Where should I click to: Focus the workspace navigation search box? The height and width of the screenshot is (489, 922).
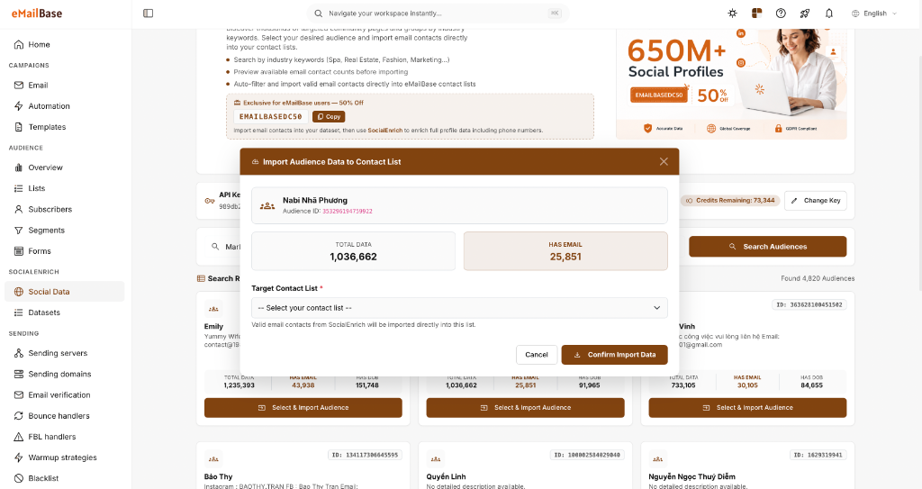(x=438, y=13)
